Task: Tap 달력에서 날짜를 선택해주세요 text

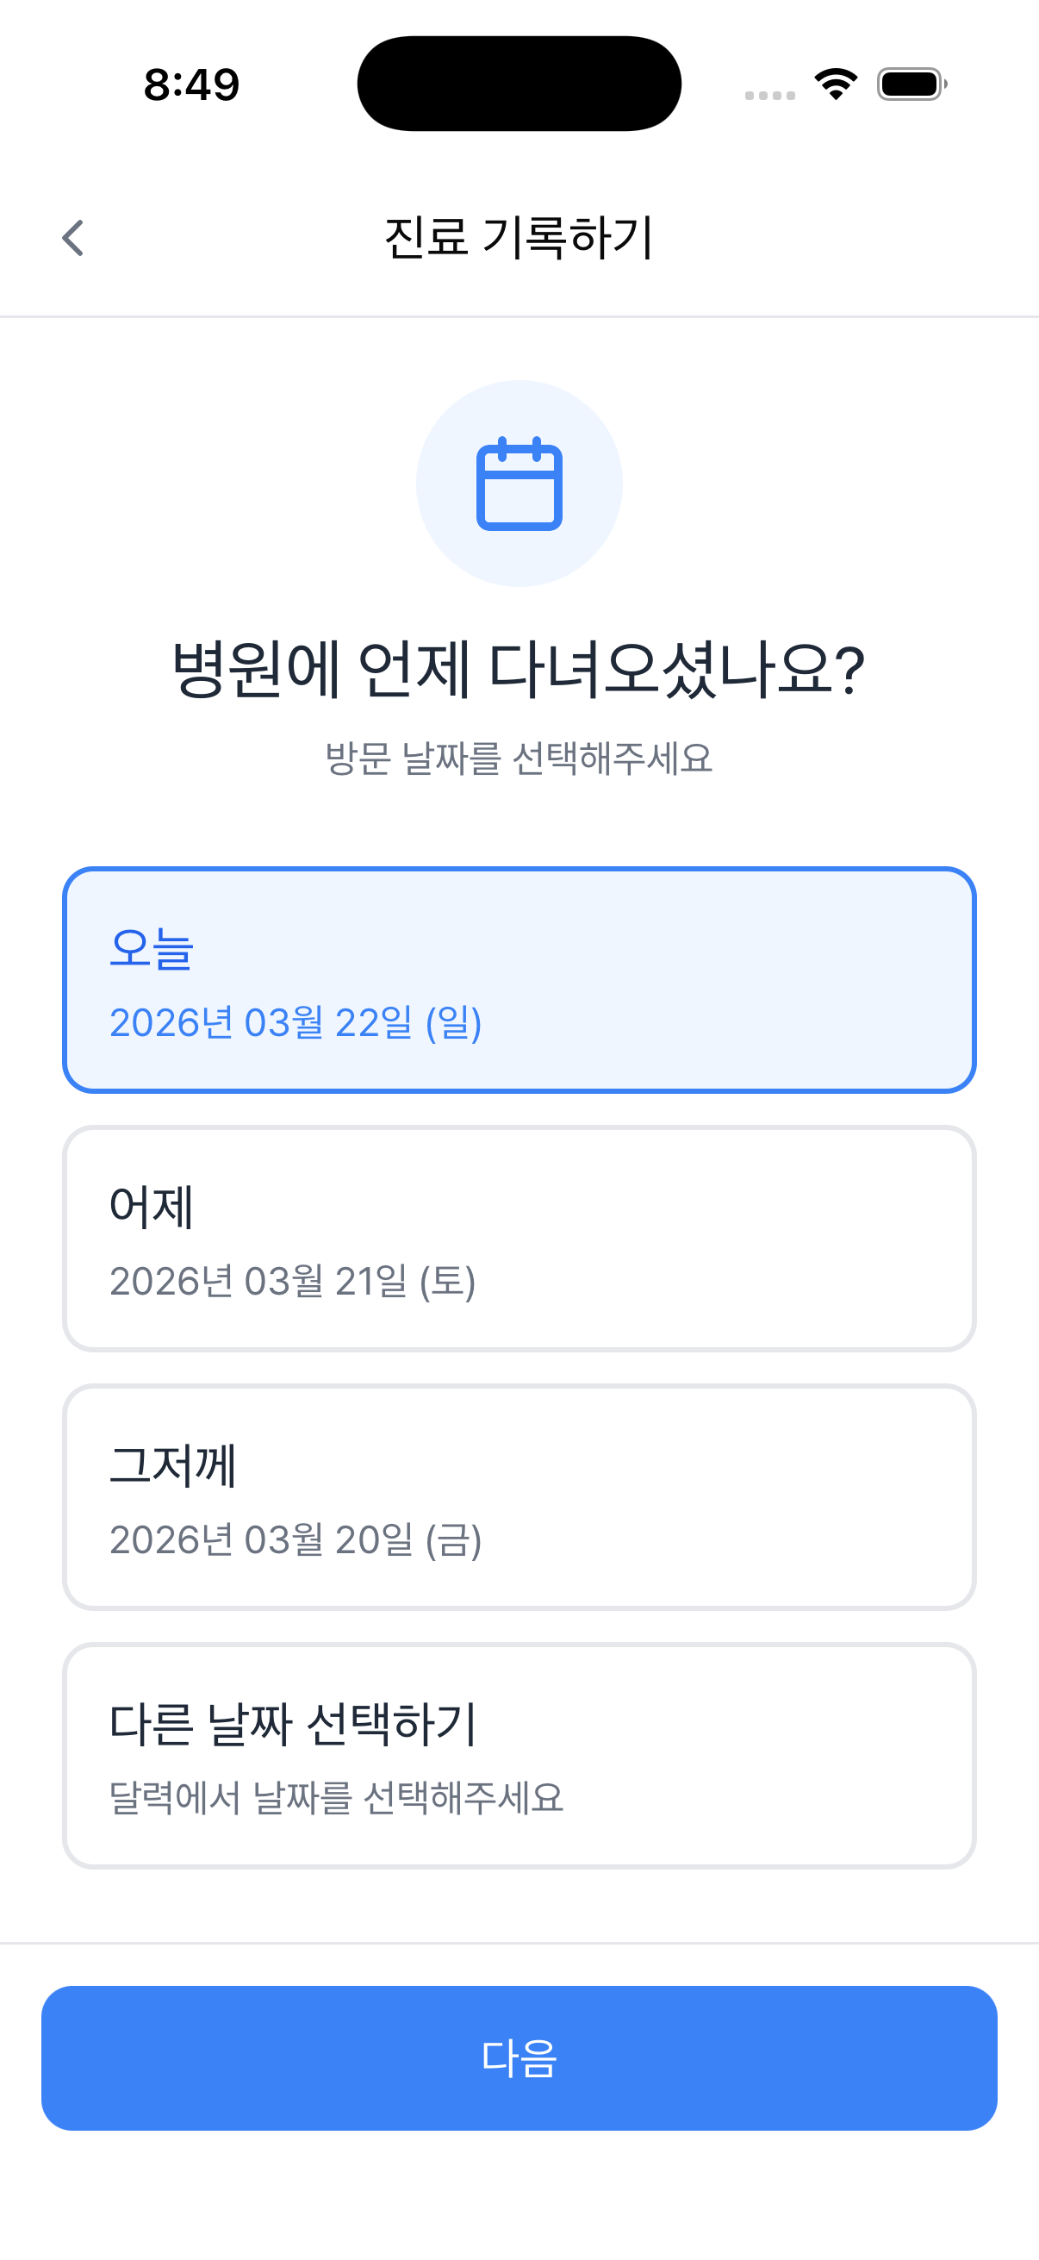Action: pyautogui.click(x=336, y=1798)
